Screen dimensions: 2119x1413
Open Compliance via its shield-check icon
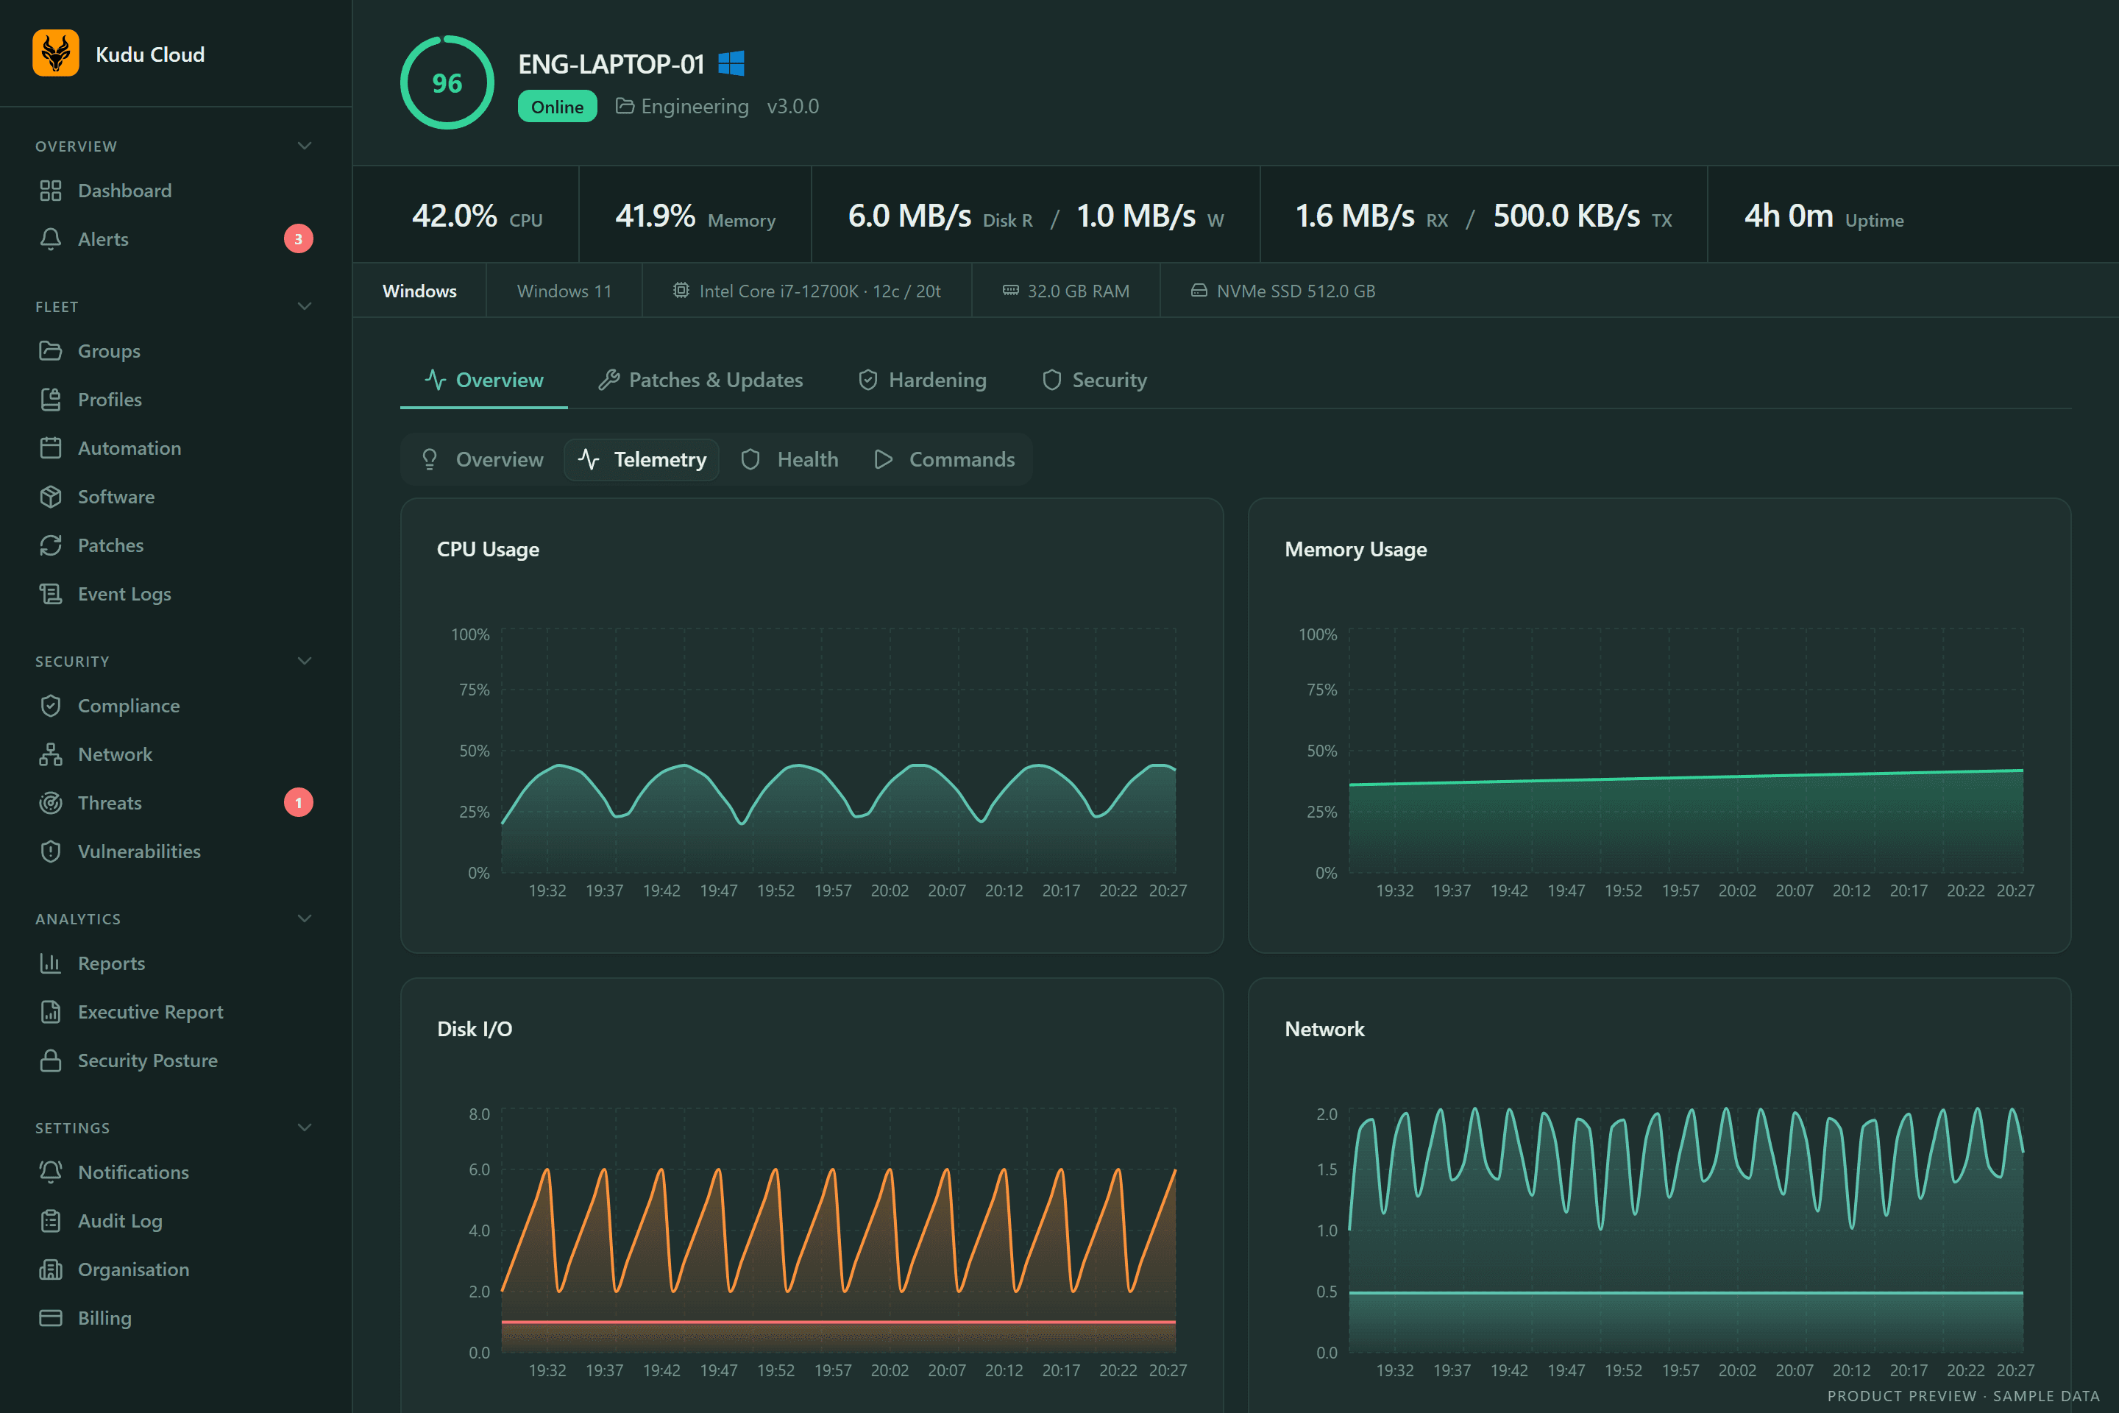coord(51,706)
